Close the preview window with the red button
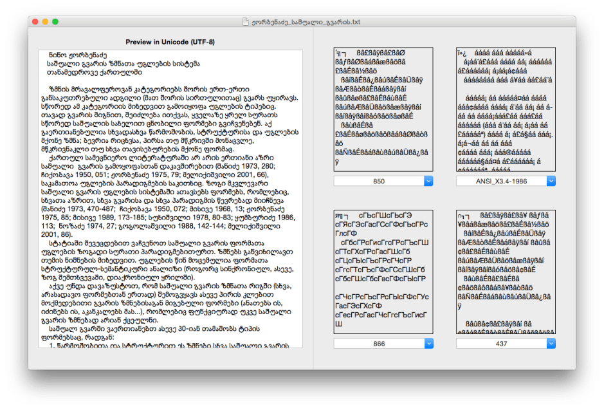 point(36,20)
